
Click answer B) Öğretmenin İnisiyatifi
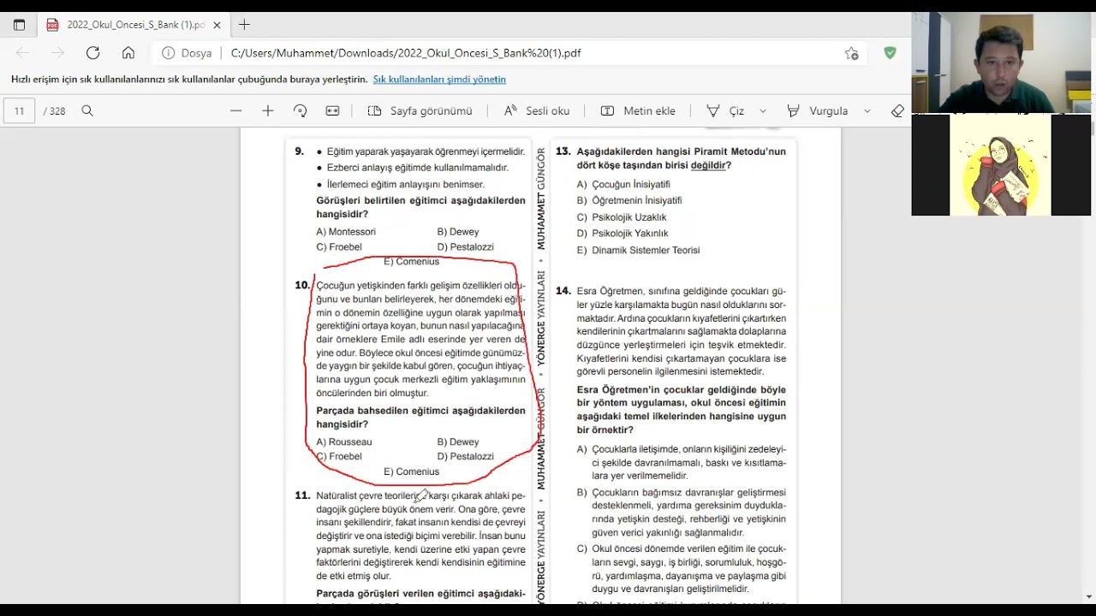pos(629,200)
